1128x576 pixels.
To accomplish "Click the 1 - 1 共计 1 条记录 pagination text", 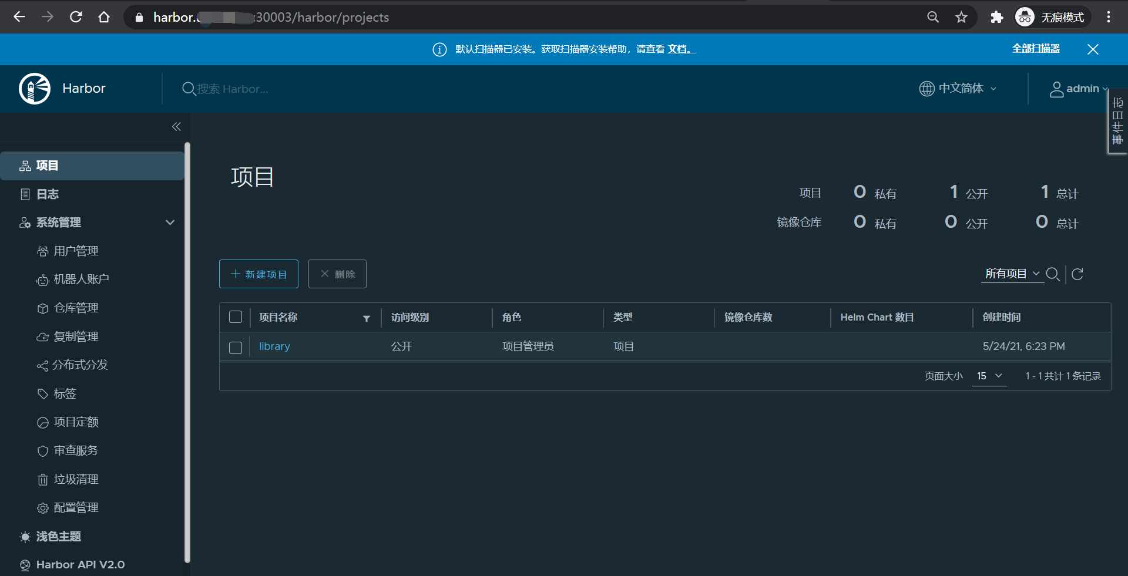I will [1063, 376].
